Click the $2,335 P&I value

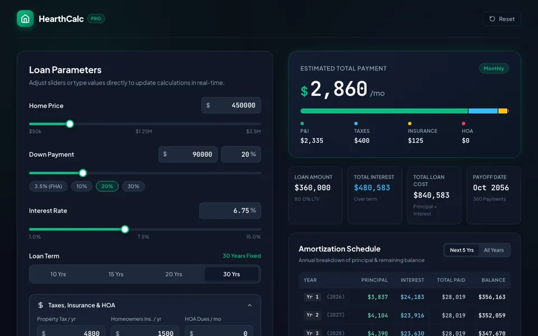pos(312,141)
